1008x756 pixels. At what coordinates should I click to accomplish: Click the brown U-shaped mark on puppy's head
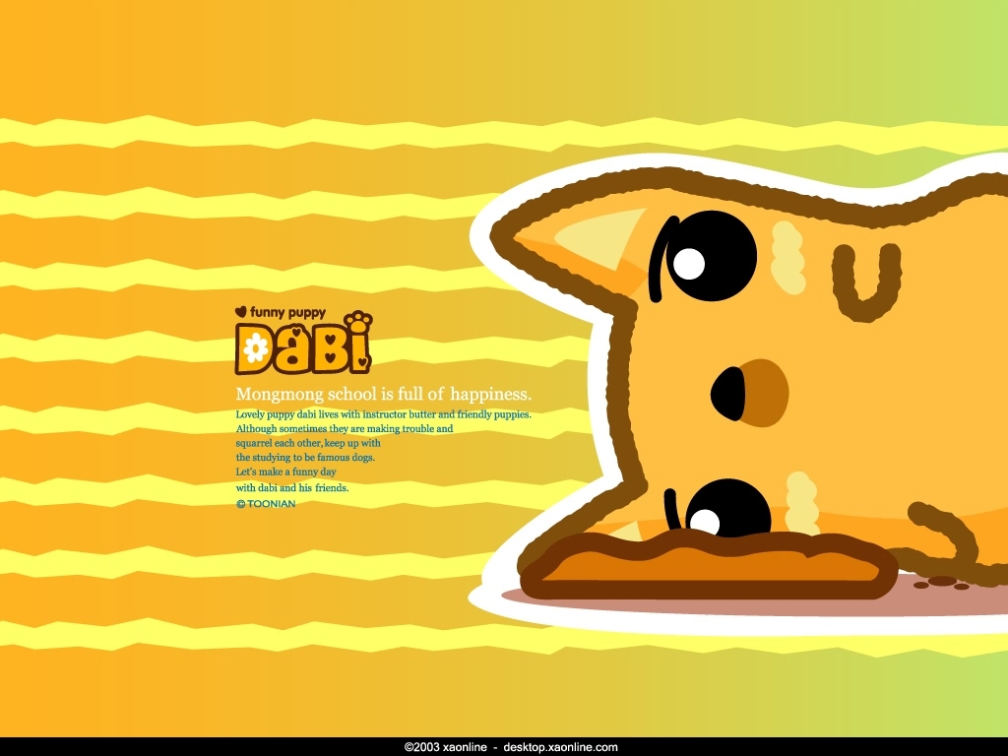pyautogui.click(x=867, y=282)
